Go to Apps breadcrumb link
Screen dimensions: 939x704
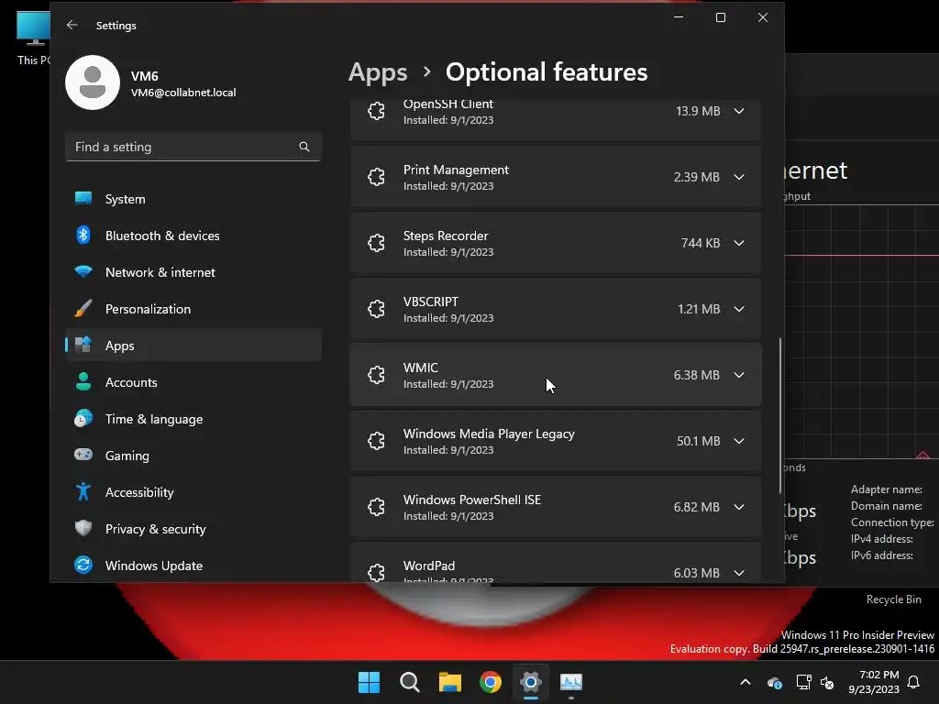[x=378, y=72]
